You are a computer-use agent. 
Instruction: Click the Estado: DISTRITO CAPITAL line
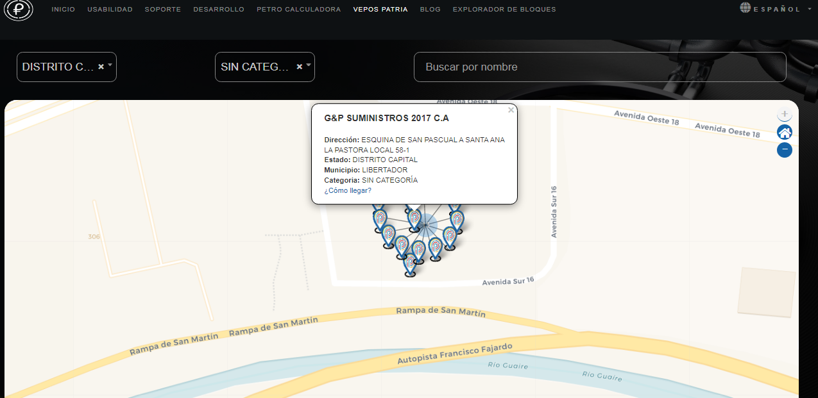371,160
